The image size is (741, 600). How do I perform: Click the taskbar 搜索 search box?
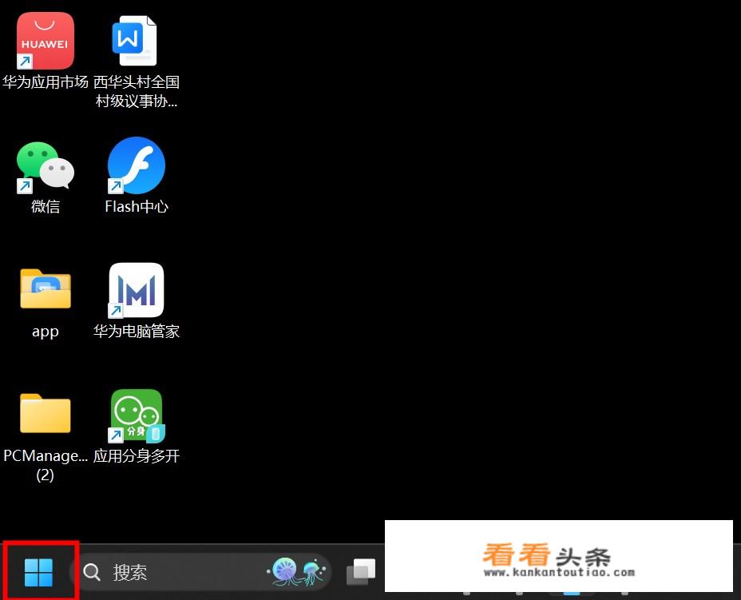coord(201,572)
